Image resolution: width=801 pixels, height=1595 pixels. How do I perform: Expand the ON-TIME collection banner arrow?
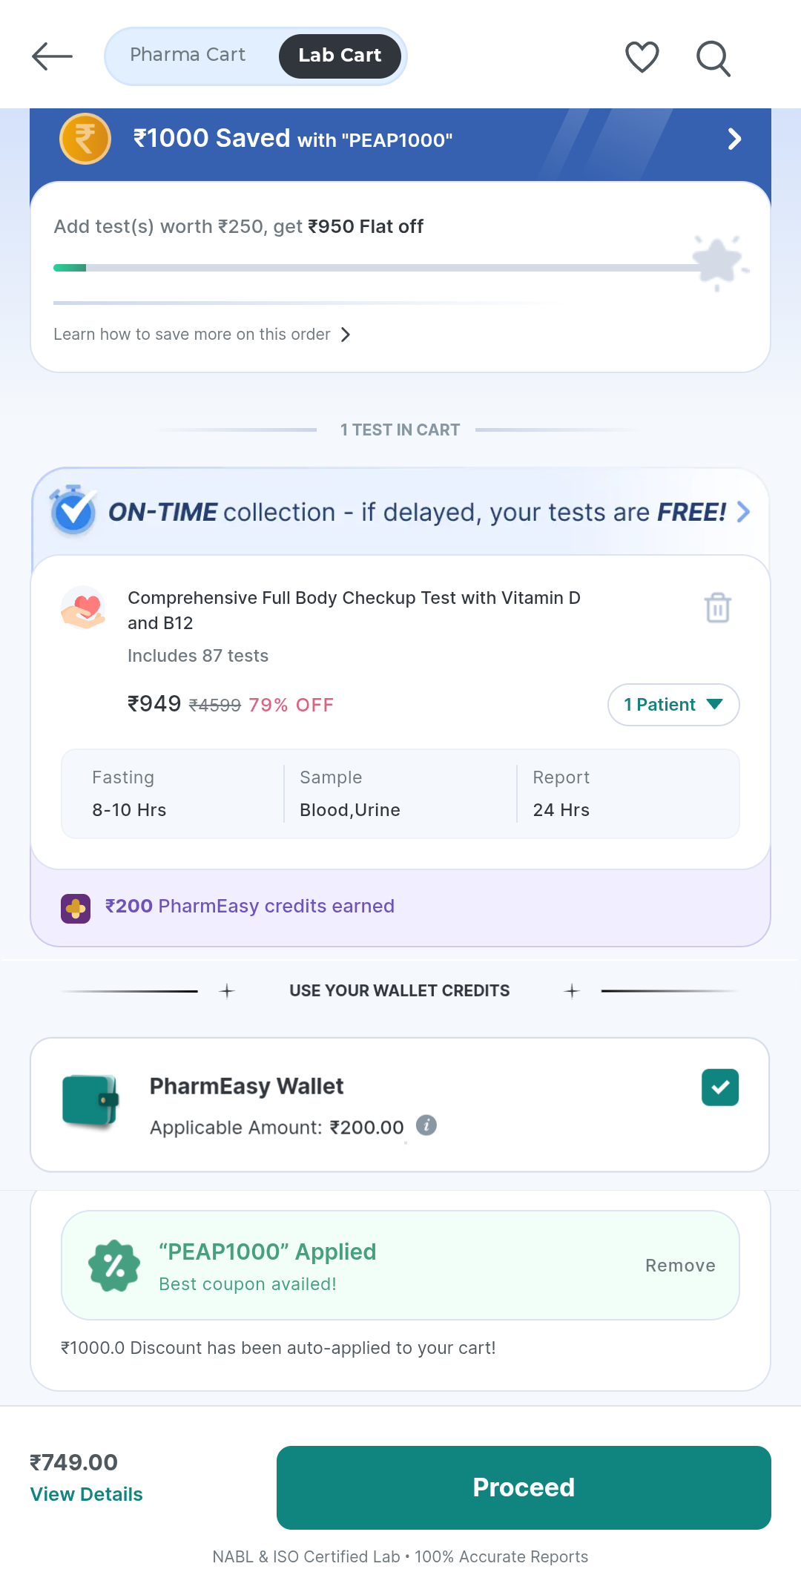[743, 512]
